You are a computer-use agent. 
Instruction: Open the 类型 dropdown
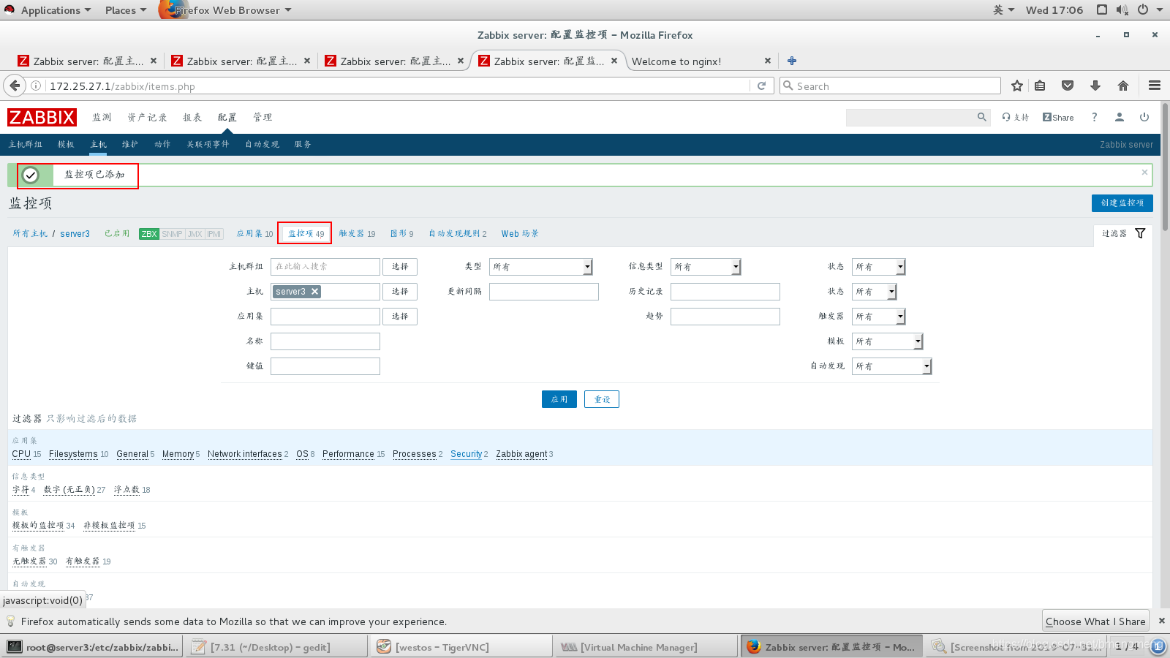pyautogui.click(x=541, y=267)
